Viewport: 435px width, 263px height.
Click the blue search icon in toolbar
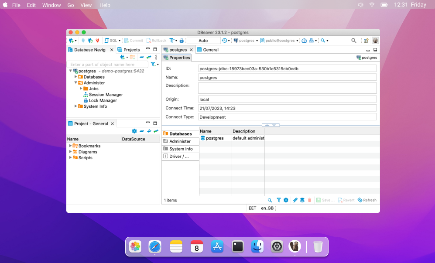point(323,41)
